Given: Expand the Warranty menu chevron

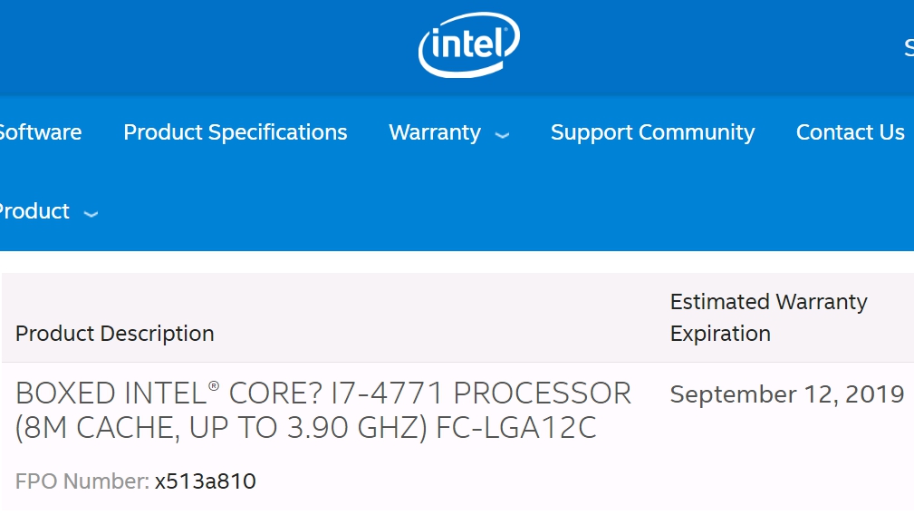Looking at the screenshot, I should click(502, 135).
